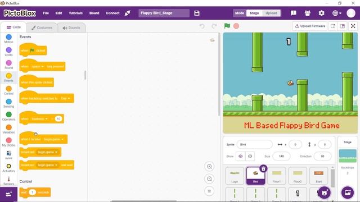Switch Mode to Stage
Viewport: 360px width, 202px height.
254,13
